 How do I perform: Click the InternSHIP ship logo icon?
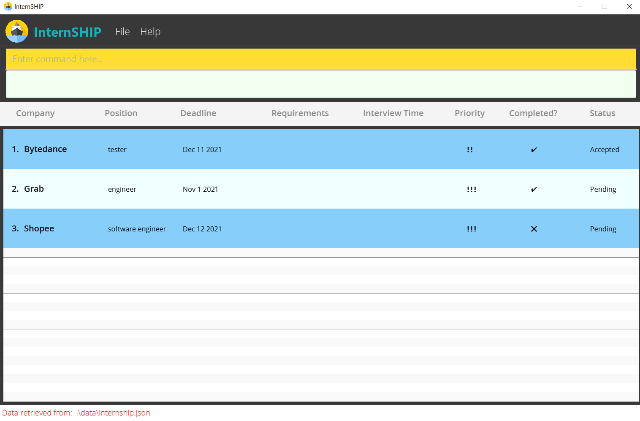17,31
